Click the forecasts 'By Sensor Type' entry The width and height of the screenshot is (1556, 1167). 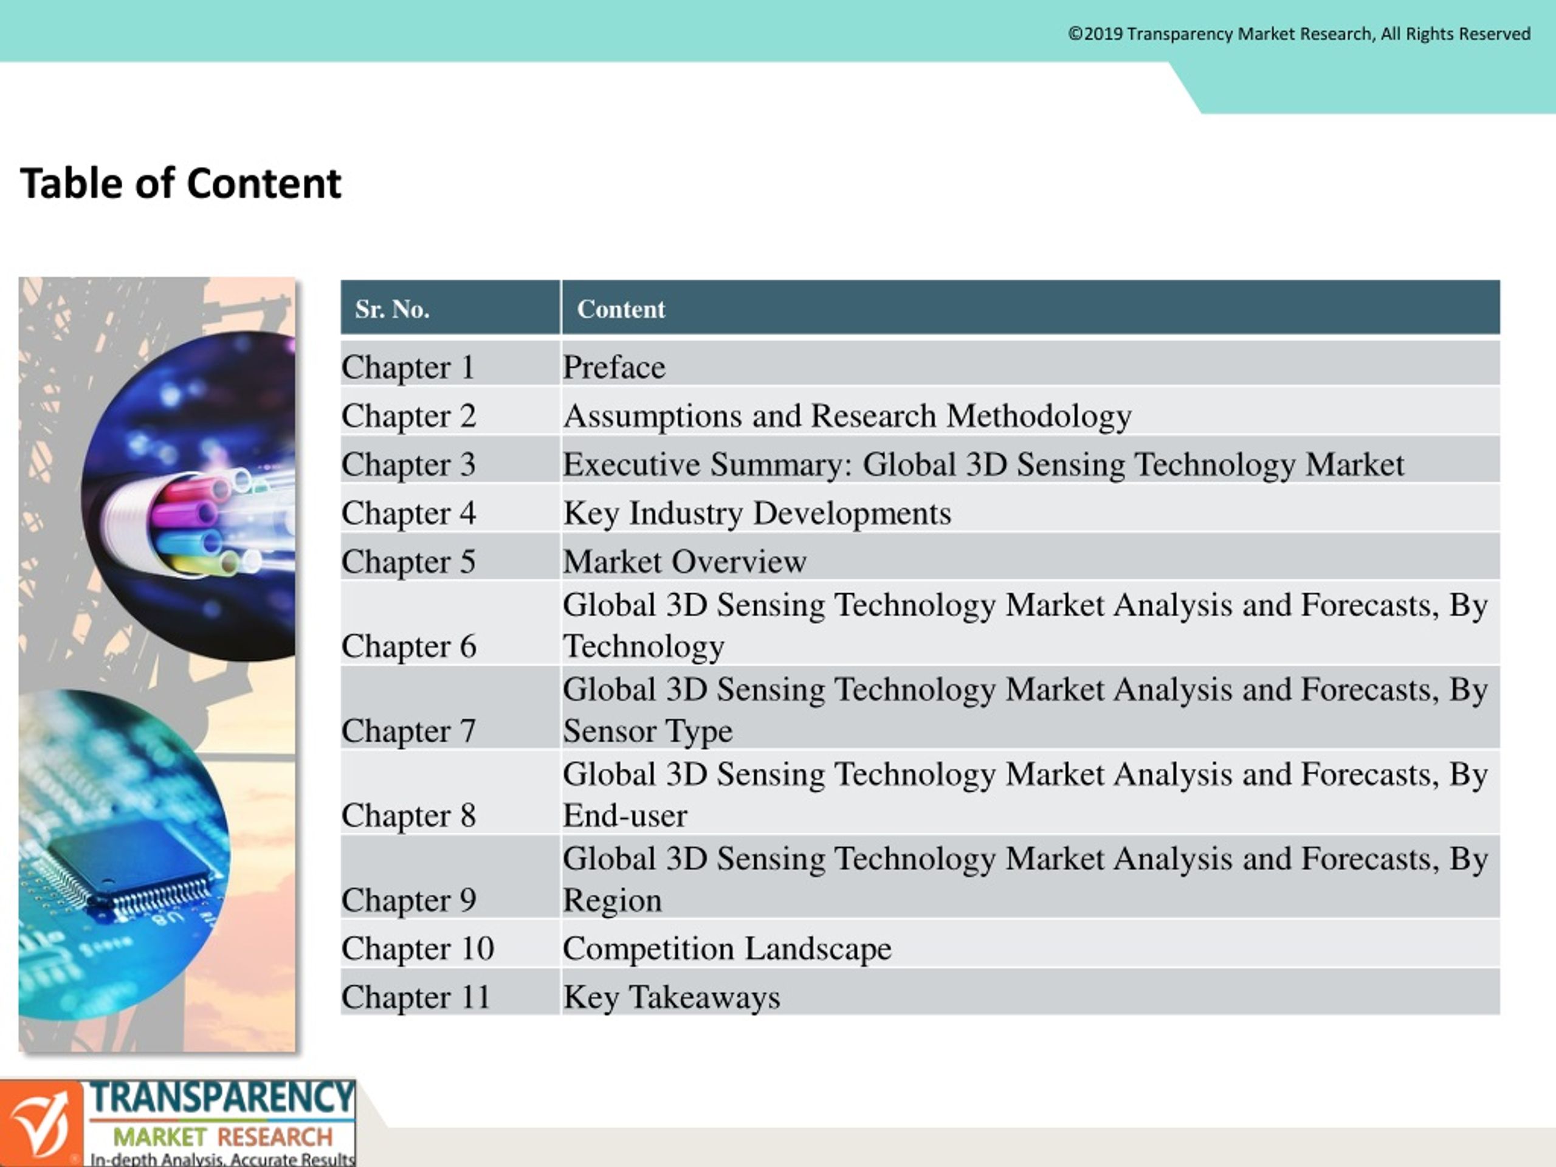1025,710
